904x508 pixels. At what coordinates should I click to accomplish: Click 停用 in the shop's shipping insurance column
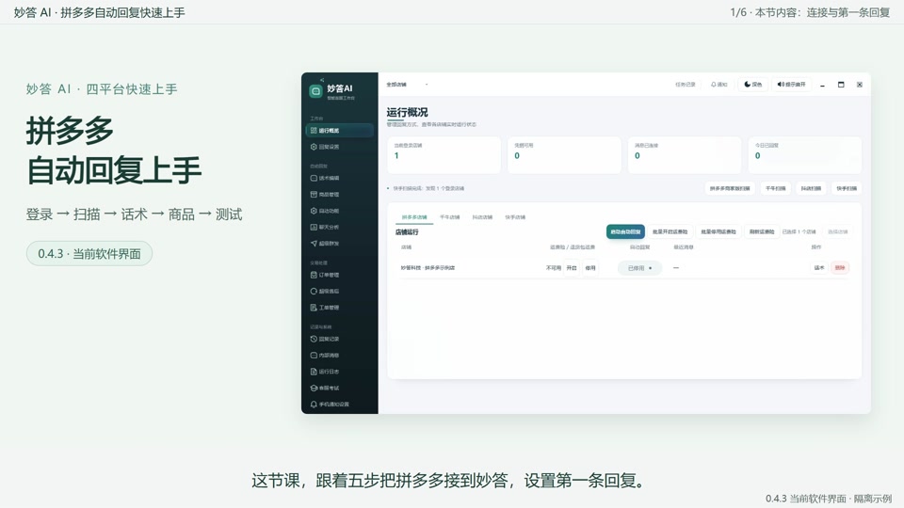(590, 268)
